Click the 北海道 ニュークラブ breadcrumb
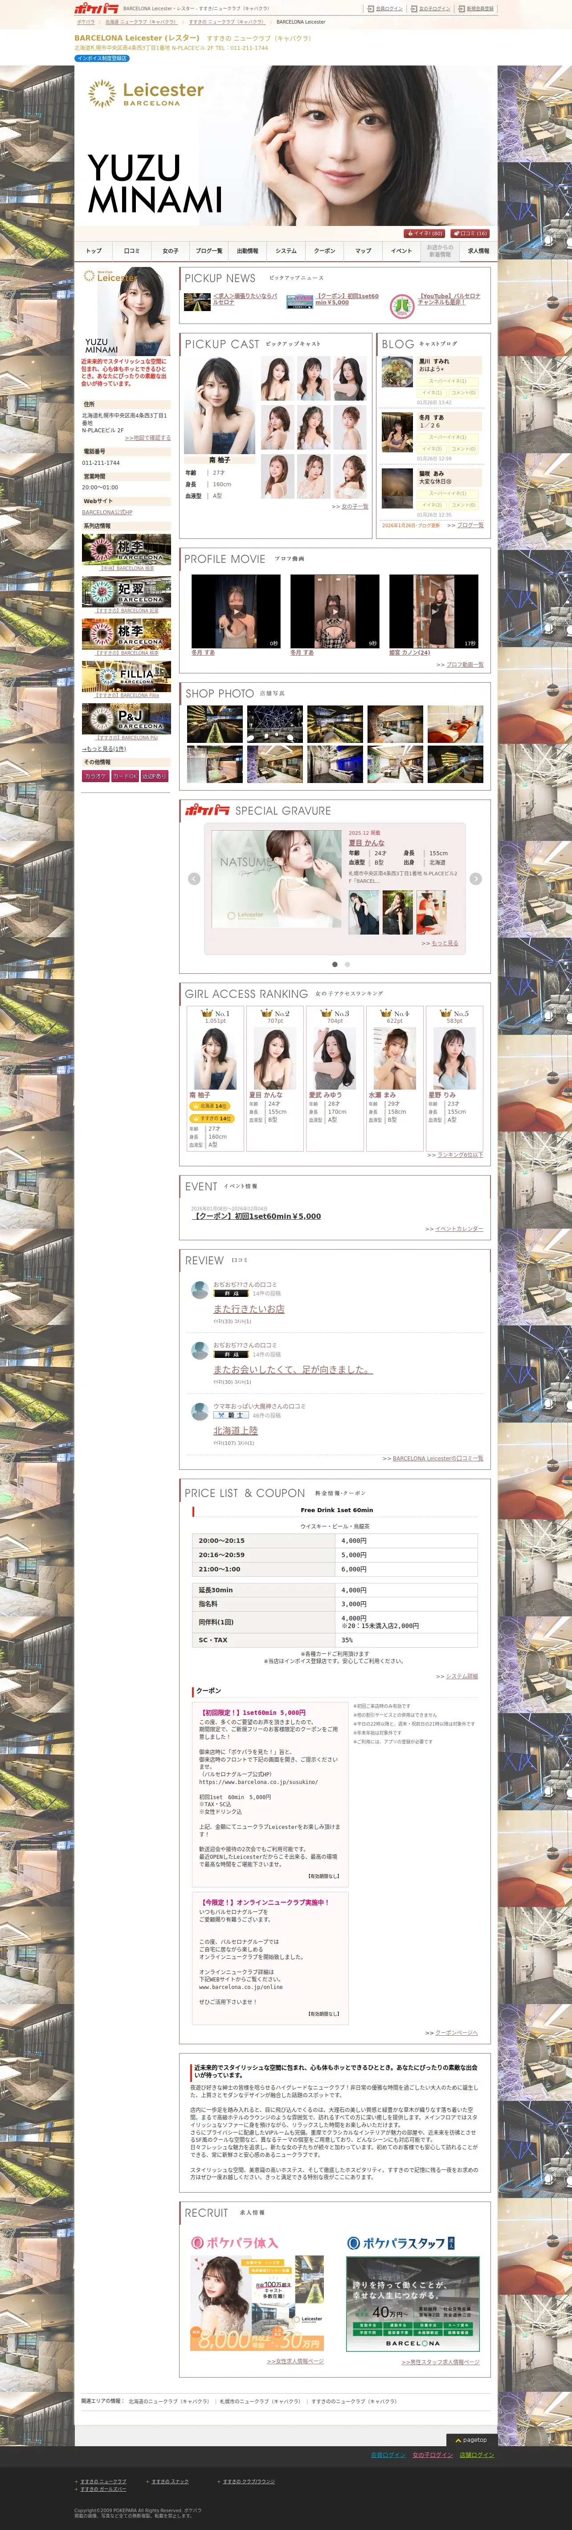The width and height of the screenshot is (572, 2530). 141,21
